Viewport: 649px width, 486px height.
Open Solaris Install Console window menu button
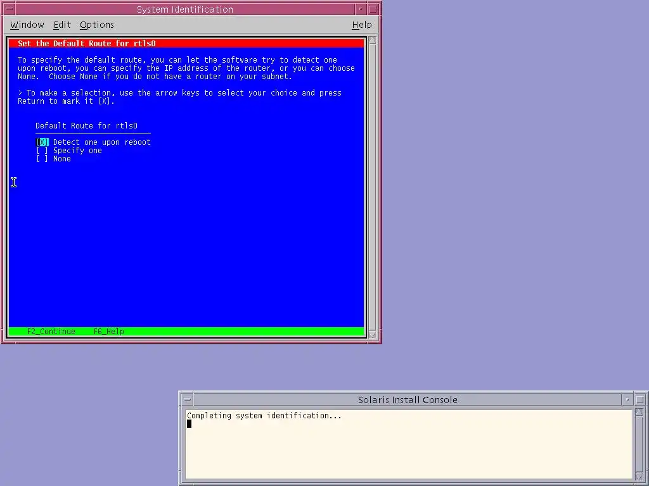[187, 400]
